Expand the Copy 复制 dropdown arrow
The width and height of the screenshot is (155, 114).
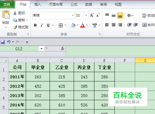[x=27, y=20]
